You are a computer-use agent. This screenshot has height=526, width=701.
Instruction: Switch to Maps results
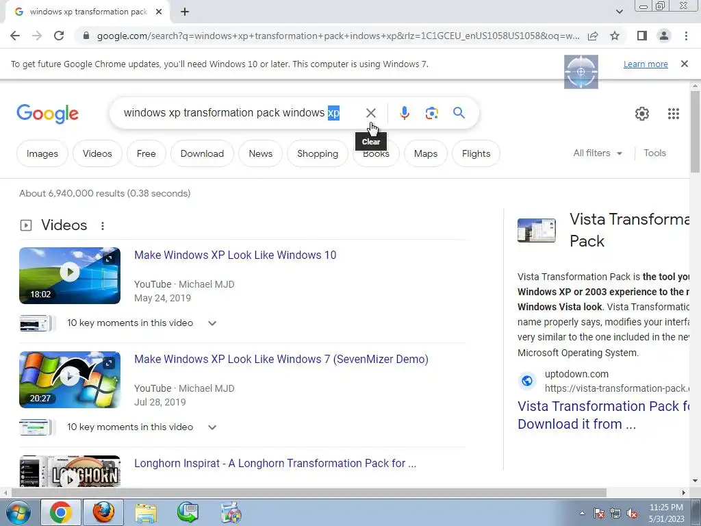426,153
